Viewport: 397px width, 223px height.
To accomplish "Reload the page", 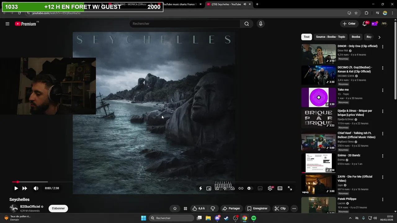I will coord(19,13).
